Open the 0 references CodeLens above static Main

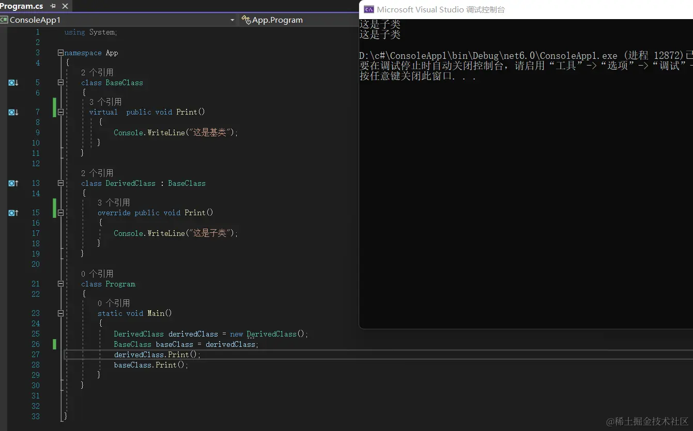click(114, 303)
